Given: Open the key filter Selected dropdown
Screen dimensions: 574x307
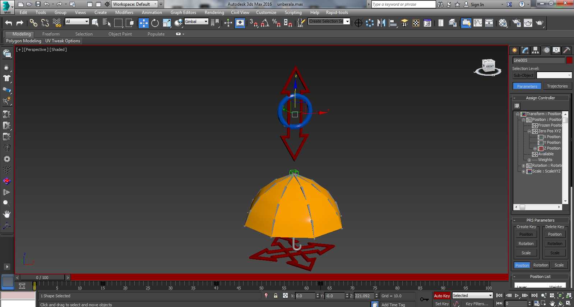Looking at the screenshot, I should coord(472,296).
